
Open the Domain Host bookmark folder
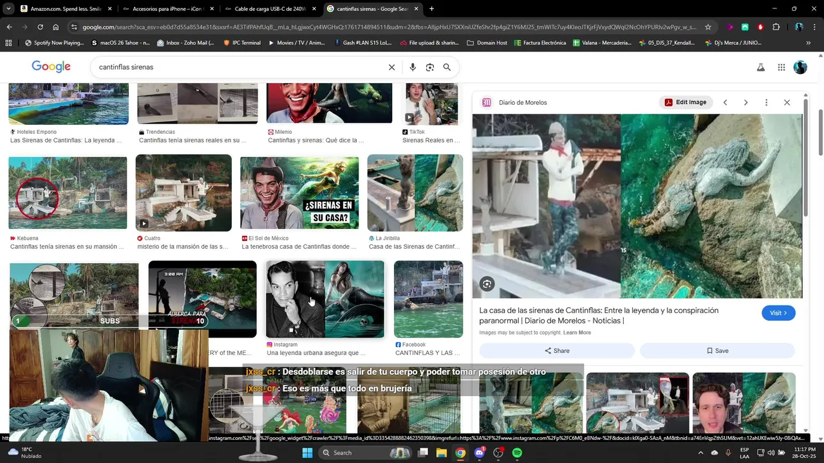(x=487, y=42)
